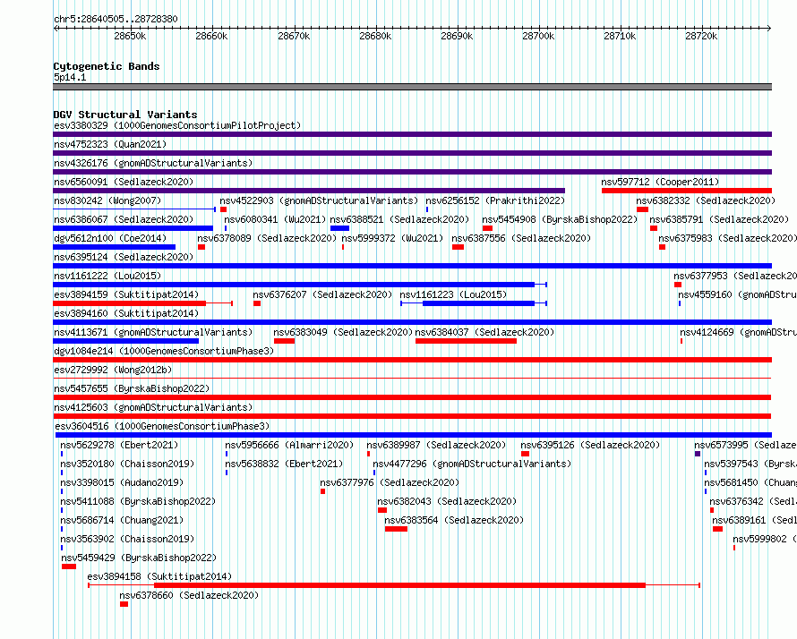Open nsv3520180 (Chaisson2019) variant
Image resolution: width=797 pixels, height=639 pixels.
(127, 464)
